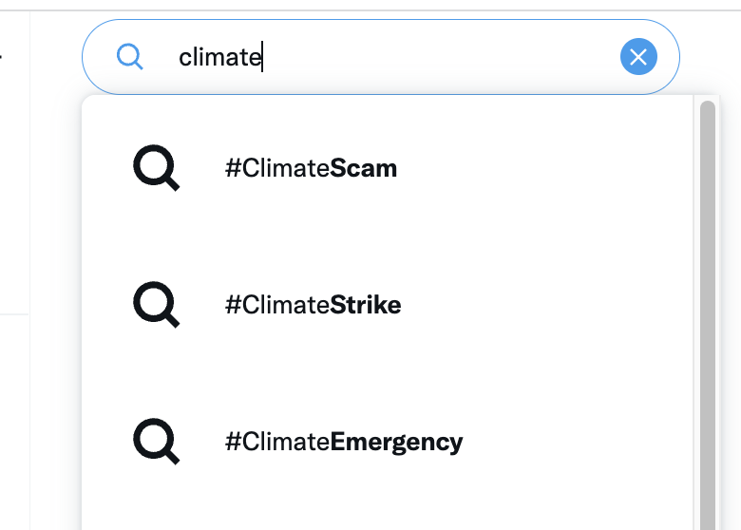Screen dimensions: 741x530
Task: Focus the search field containing "climate"
Action: point(380,58)
